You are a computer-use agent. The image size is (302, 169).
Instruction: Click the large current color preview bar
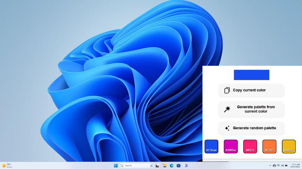coord(252,75)
